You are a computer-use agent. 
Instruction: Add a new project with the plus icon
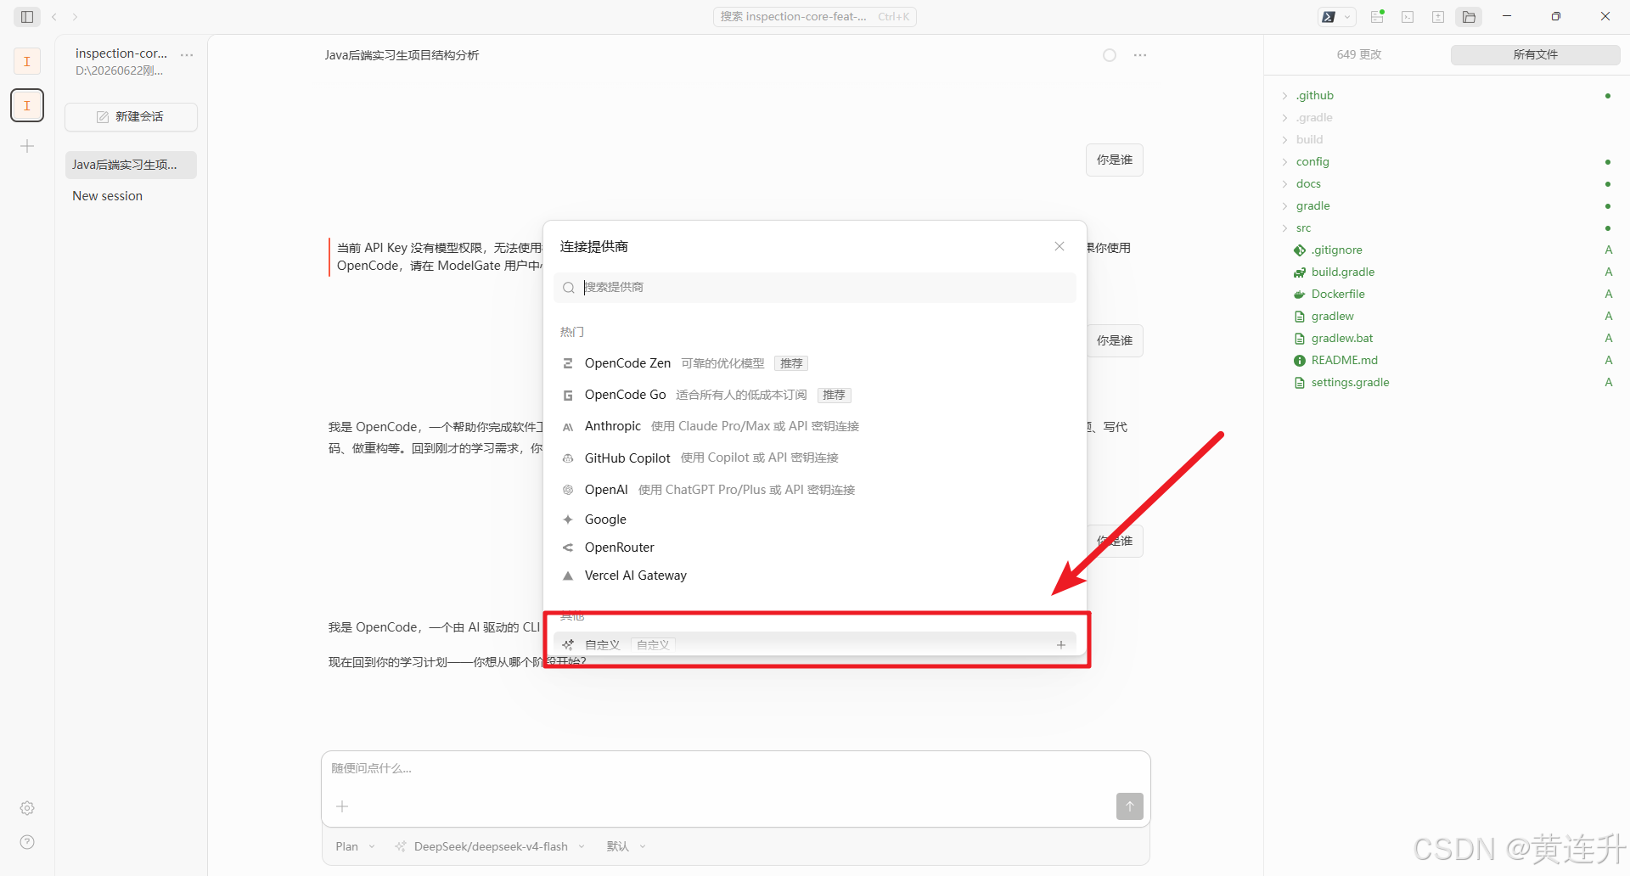[27, 146]
